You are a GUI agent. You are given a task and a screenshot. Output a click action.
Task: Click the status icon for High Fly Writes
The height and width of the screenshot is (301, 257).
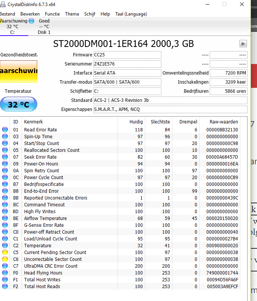(5, 211)
